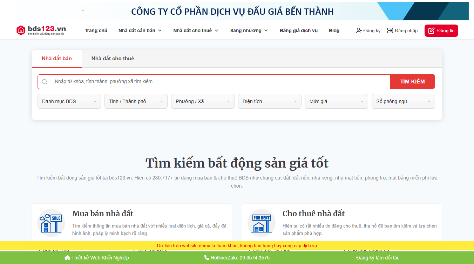The width and height of the screenshot is (474, 264).
Task: Click the bds123.vn home logo icon
Action: pyautogui.click(x=20, y=30)
